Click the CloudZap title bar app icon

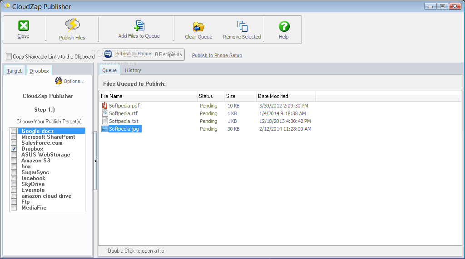[x=7, y=5]
